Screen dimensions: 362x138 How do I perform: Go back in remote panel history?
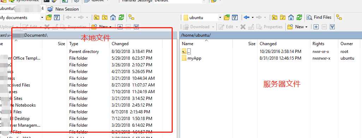pos(247,17)
